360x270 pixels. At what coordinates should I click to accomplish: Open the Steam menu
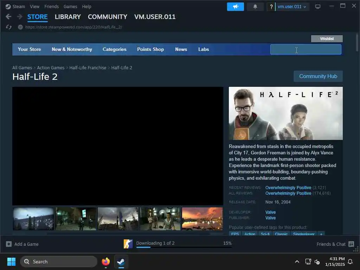point(19,7)
